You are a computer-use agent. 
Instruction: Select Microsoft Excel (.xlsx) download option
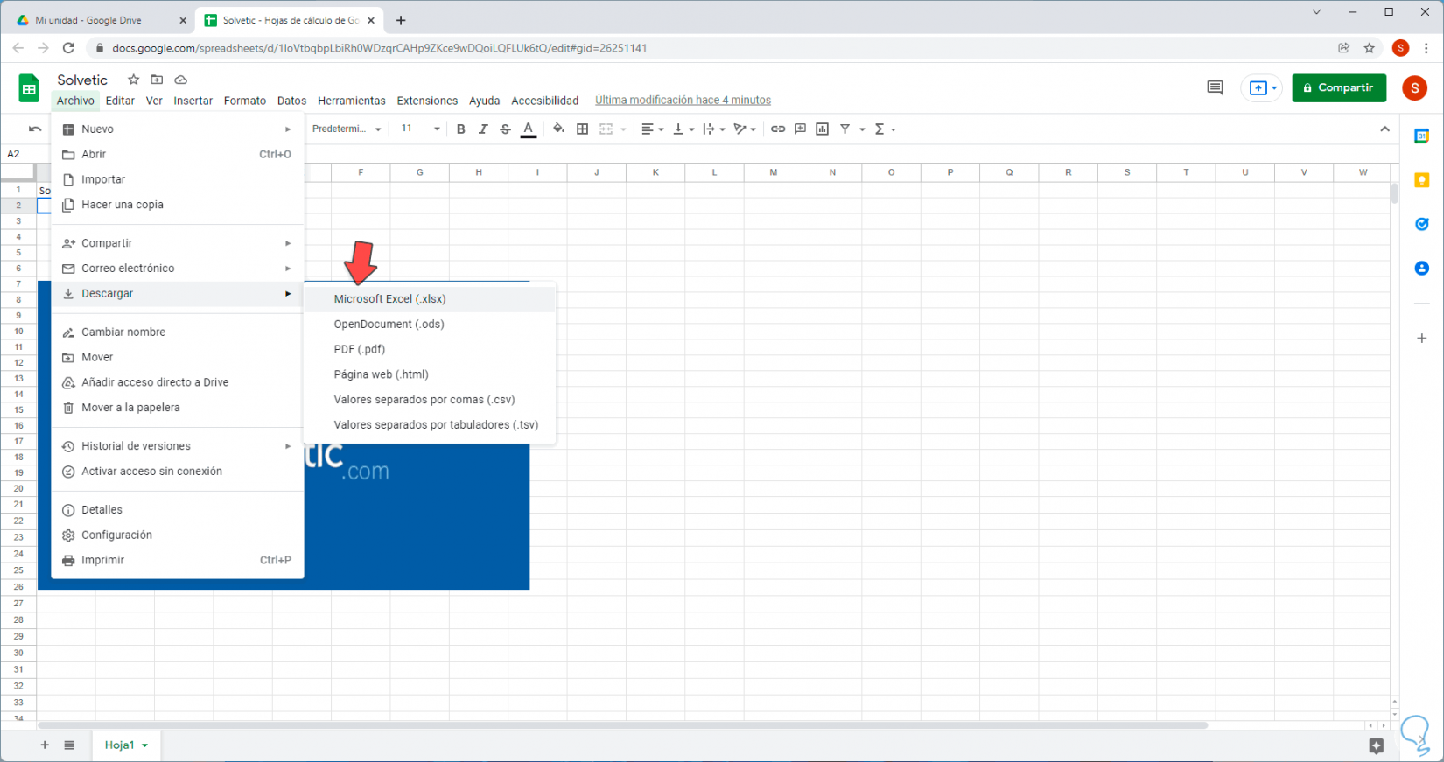(430, 299)
